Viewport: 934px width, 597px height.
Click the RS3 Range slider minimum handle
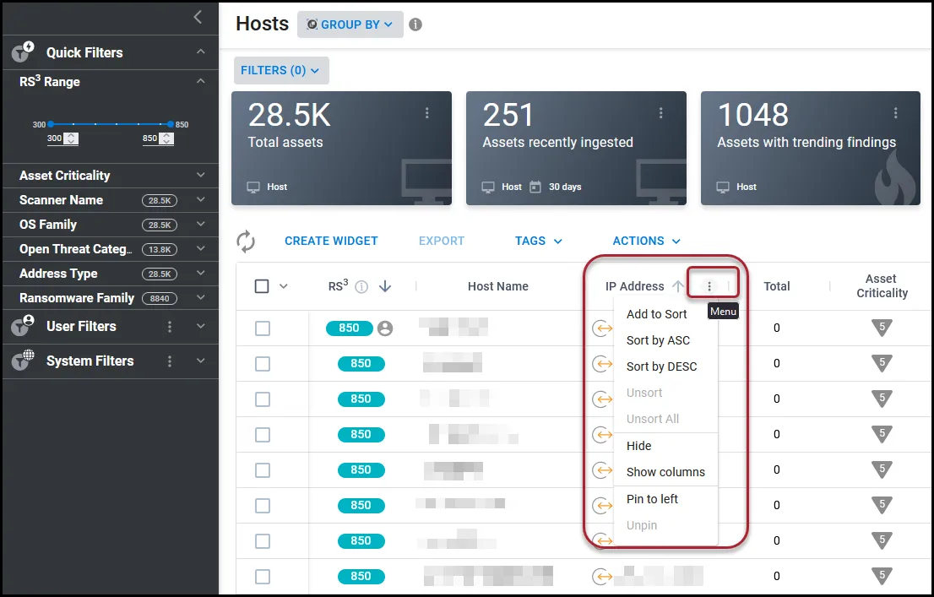click(51, 124)
